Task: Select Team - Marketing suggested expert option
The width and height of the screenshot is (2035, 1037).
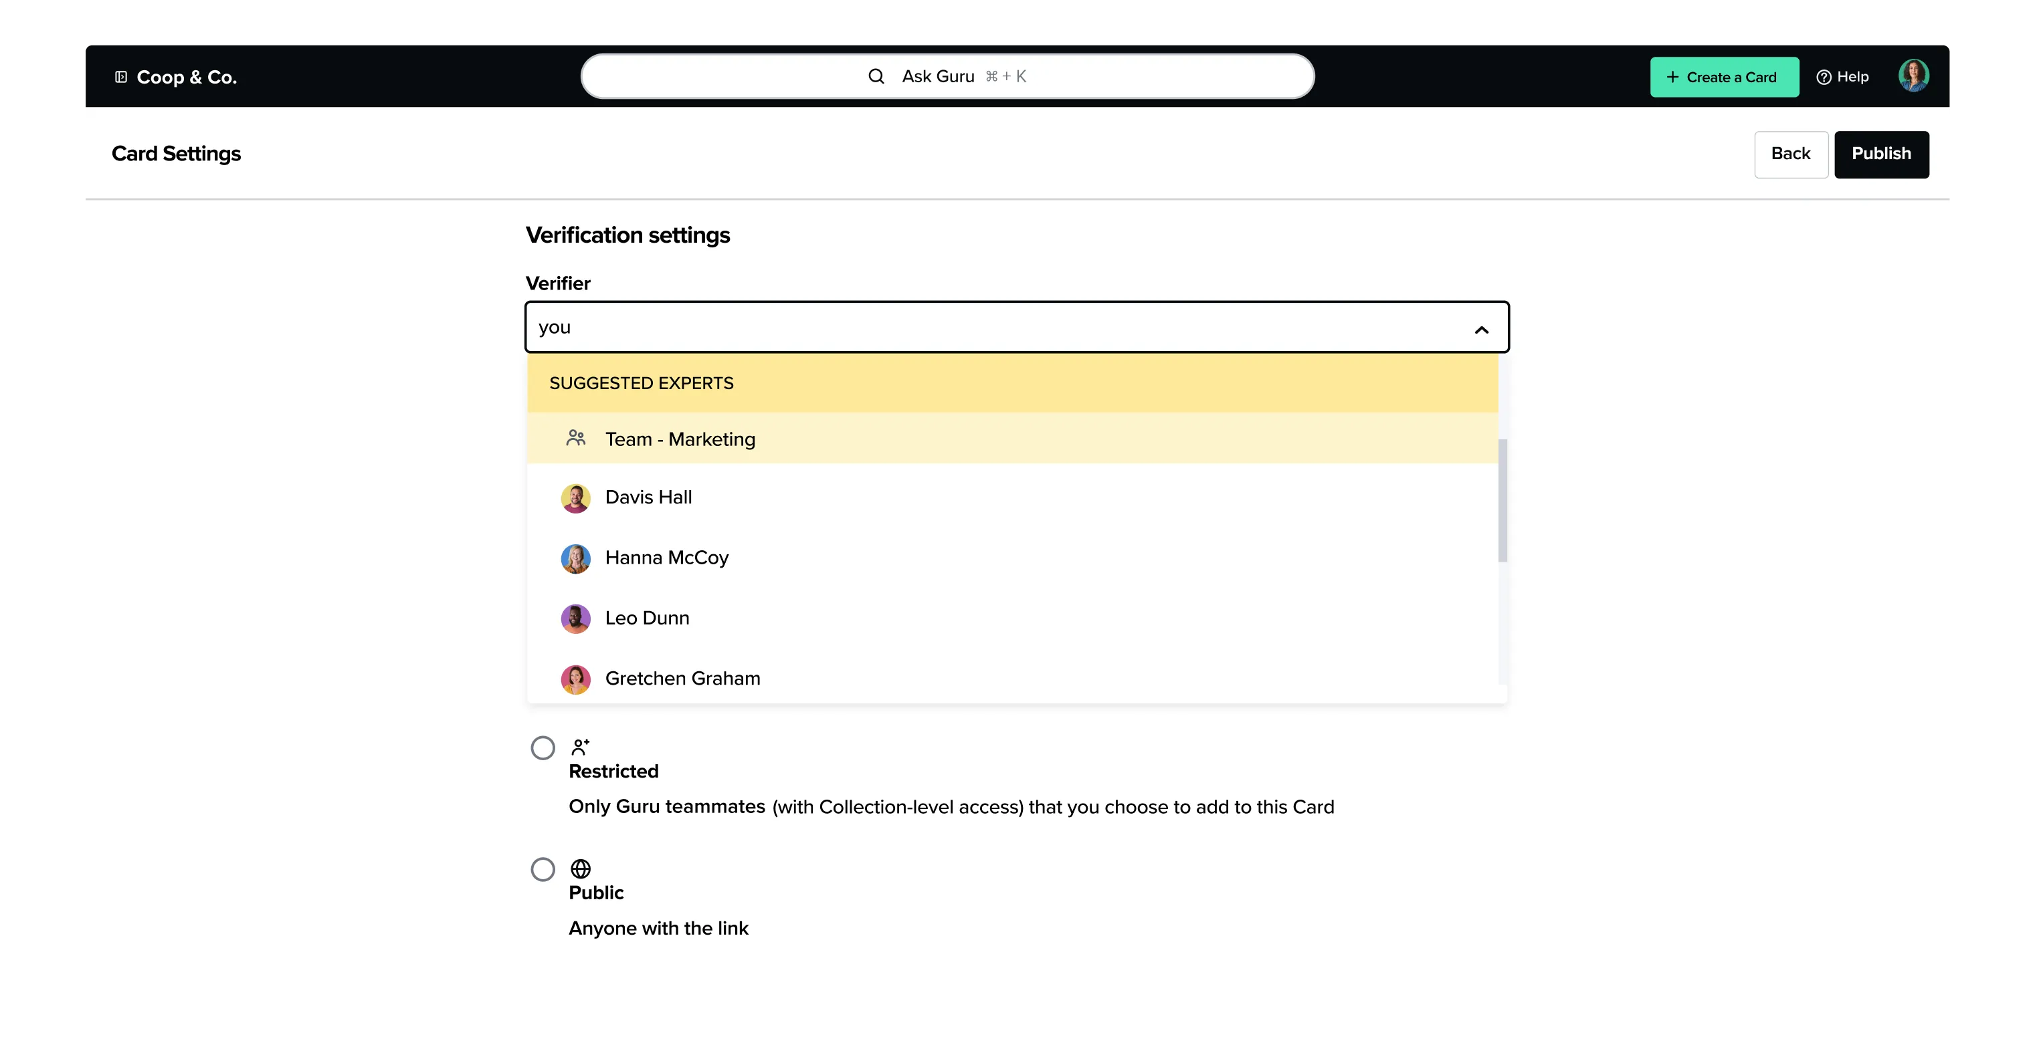Action: click(680, 439)
